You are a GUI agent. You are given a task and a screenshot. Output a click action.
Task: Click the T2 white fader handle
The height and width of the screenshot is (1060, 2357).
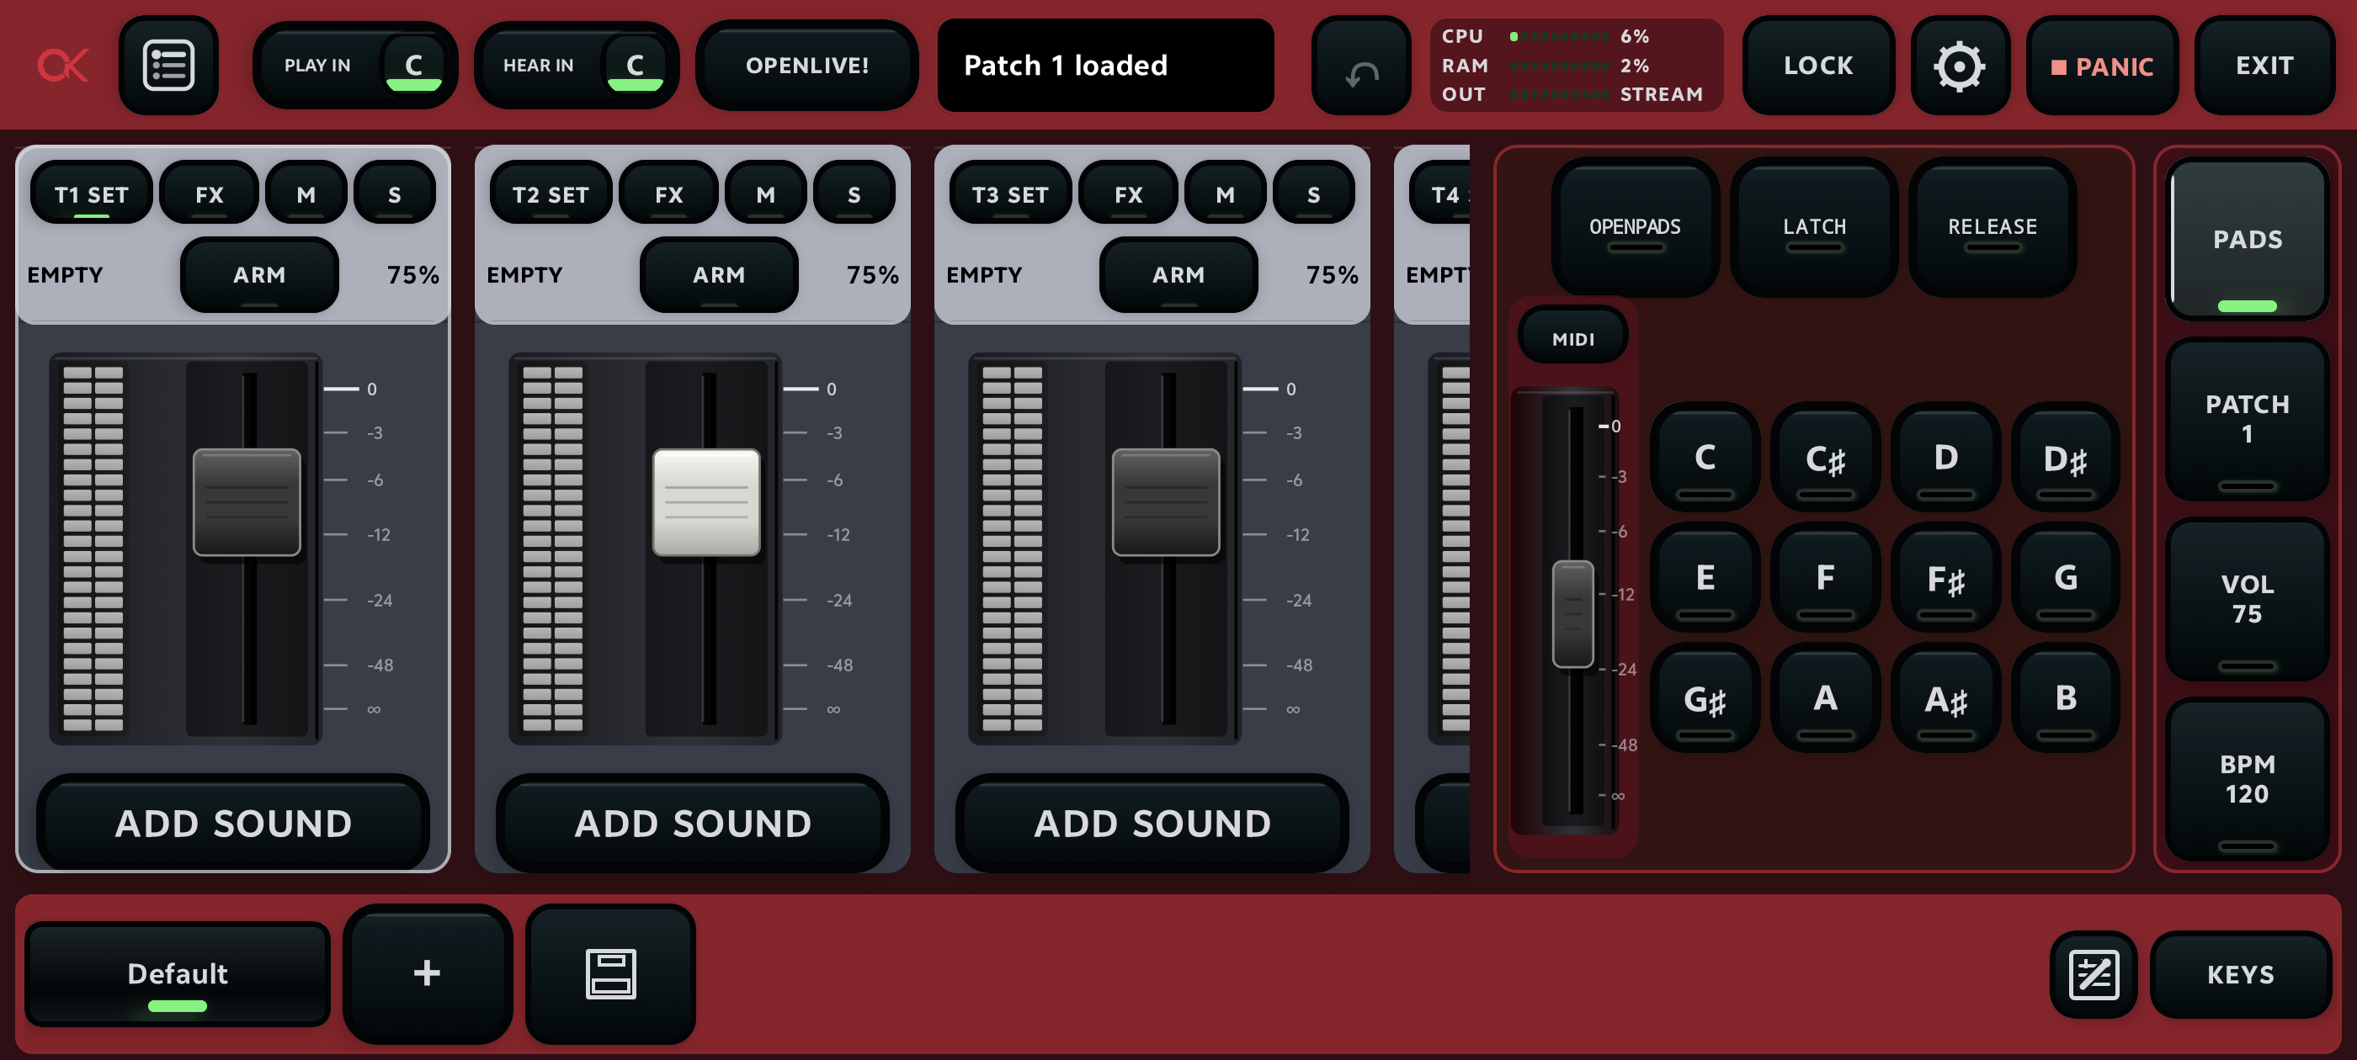tap(706, 502)
